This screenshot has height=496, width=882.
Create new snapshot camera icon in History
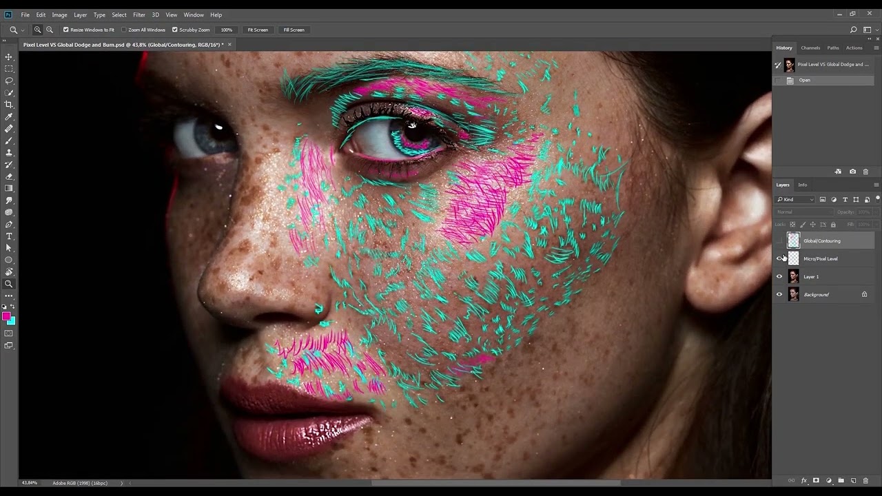[x=852, y=172]
